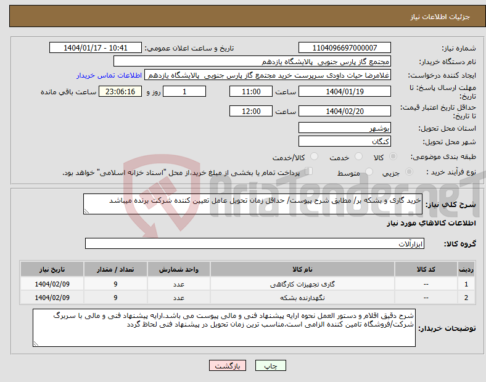Image resolution: width=486 pixels, height=382 pixels.
Task: Click the تاریخ نیاز column header
Action: 52,269
